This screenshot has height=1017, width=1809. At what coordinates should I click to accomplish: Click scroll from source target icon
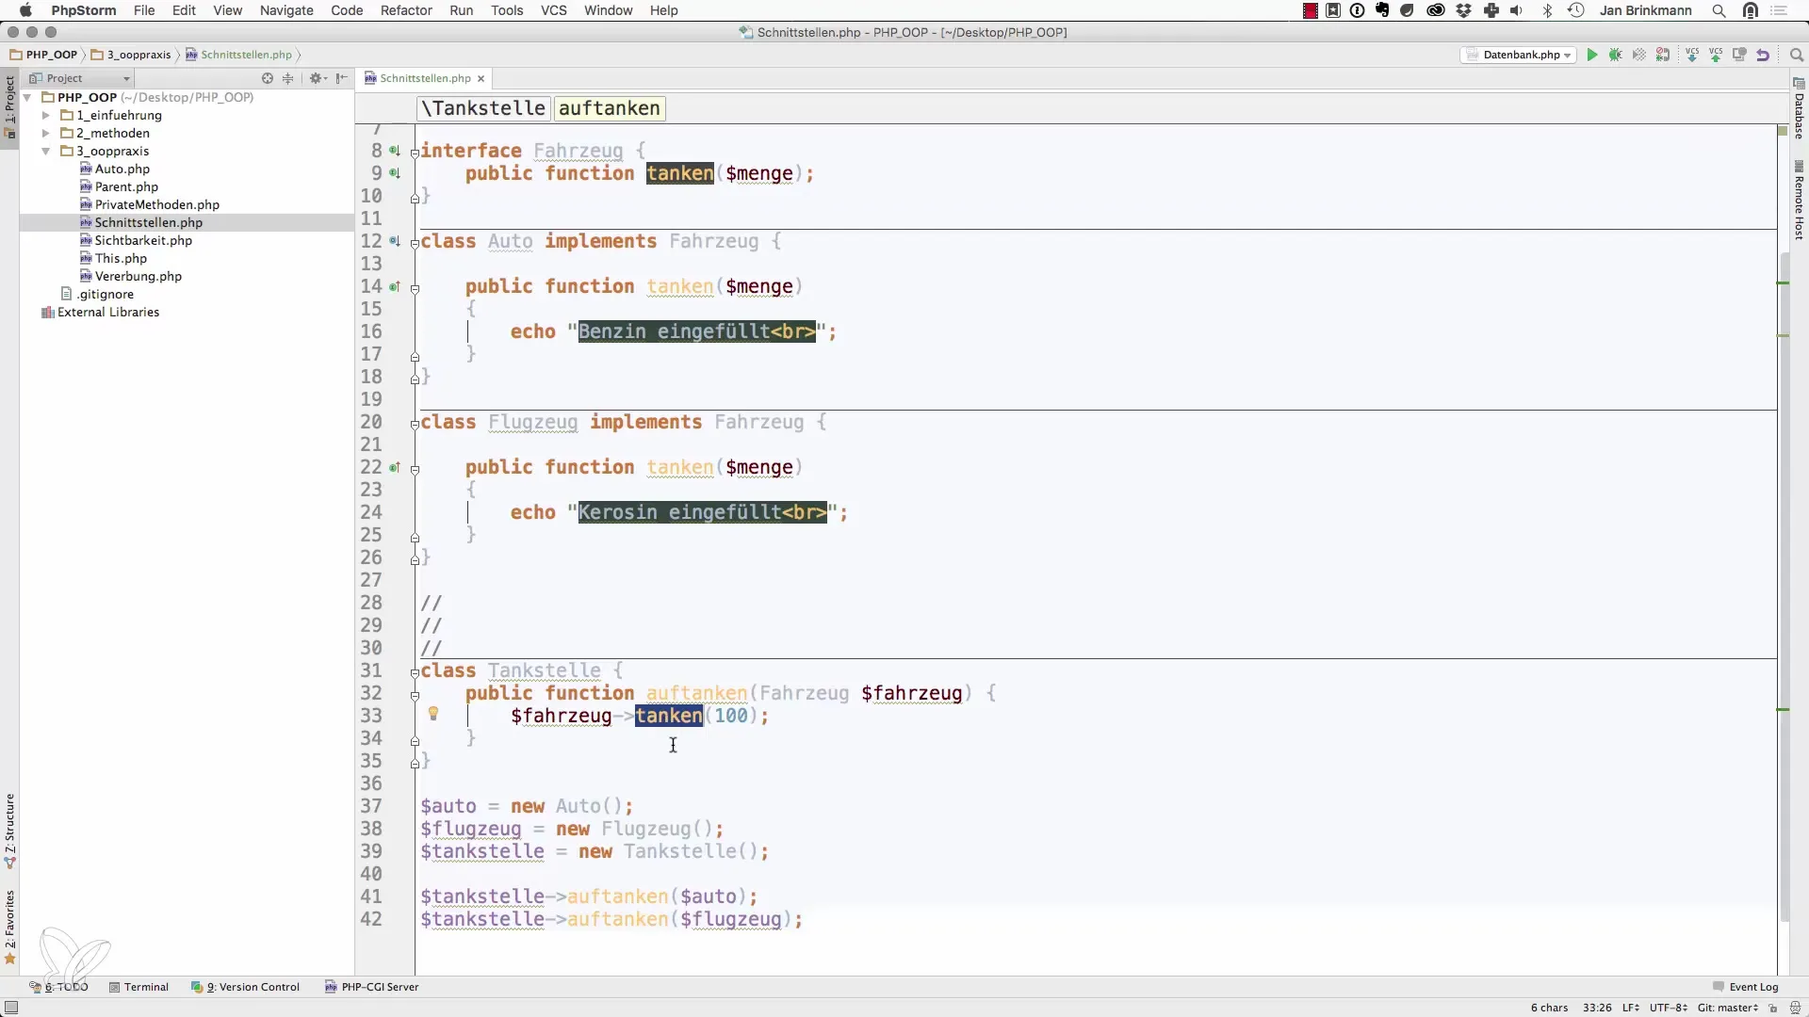(x=268, y=78)
